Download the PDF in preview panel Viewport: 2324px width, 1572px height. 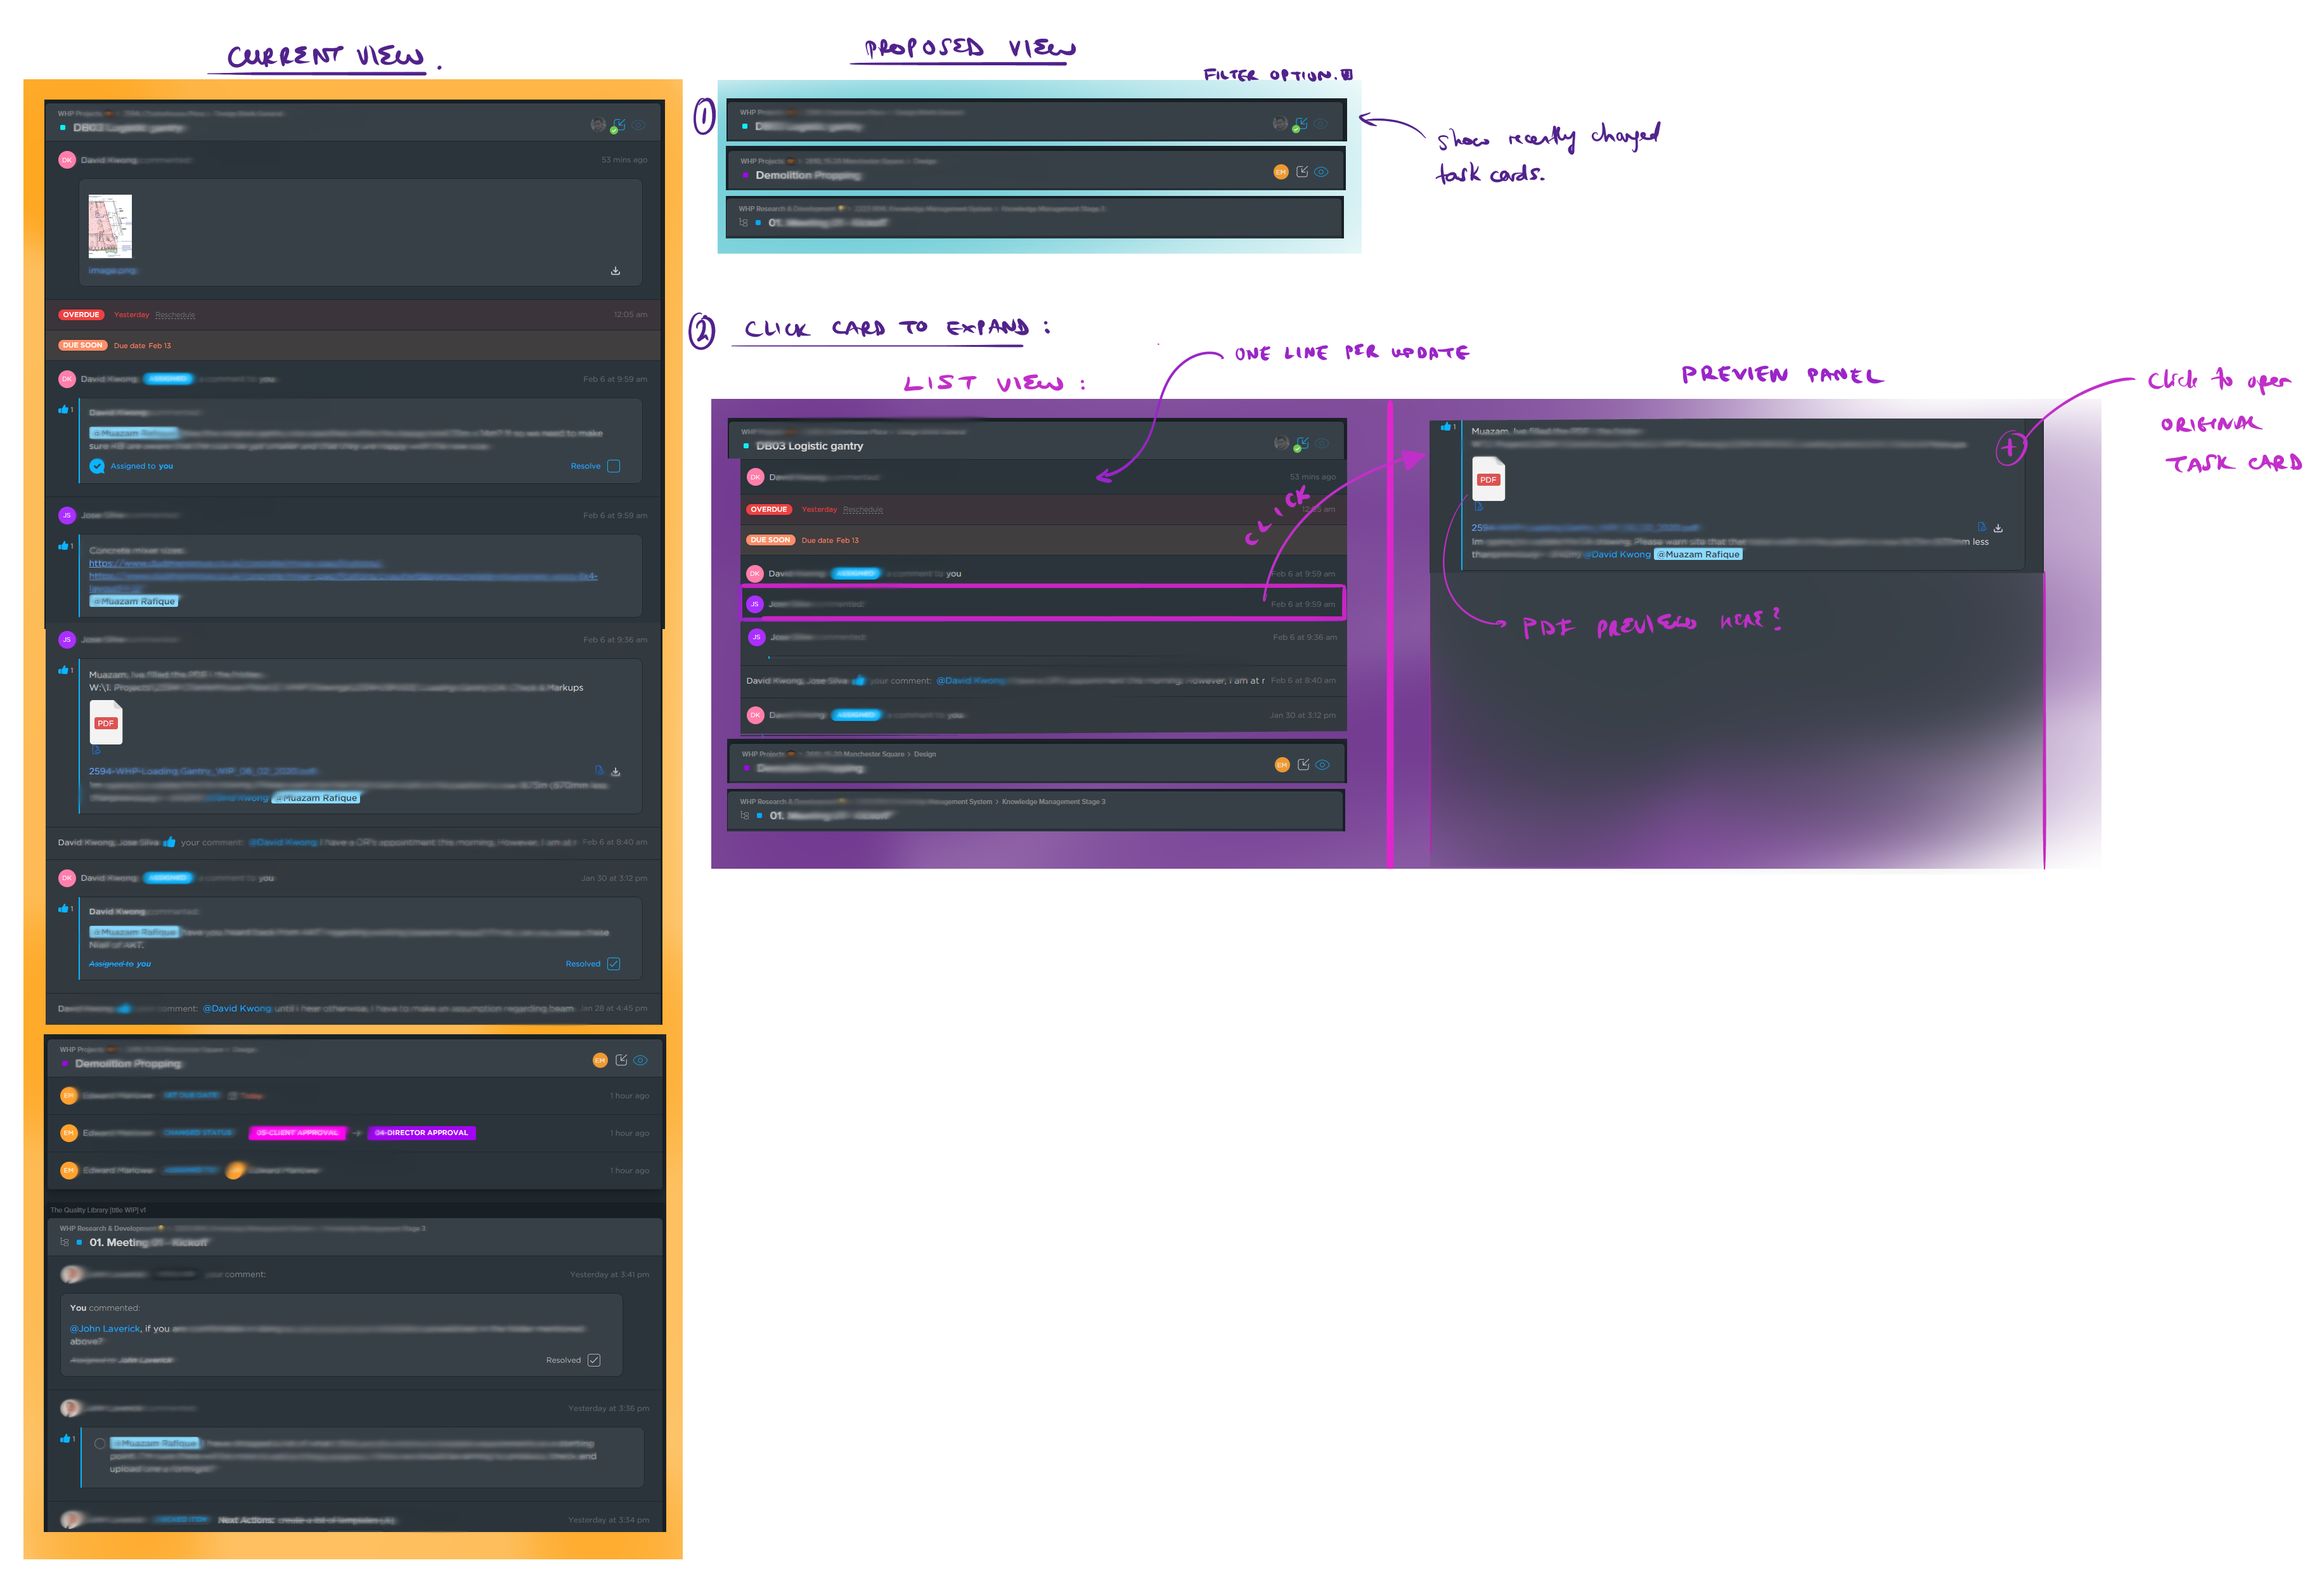coord(1998,528)
